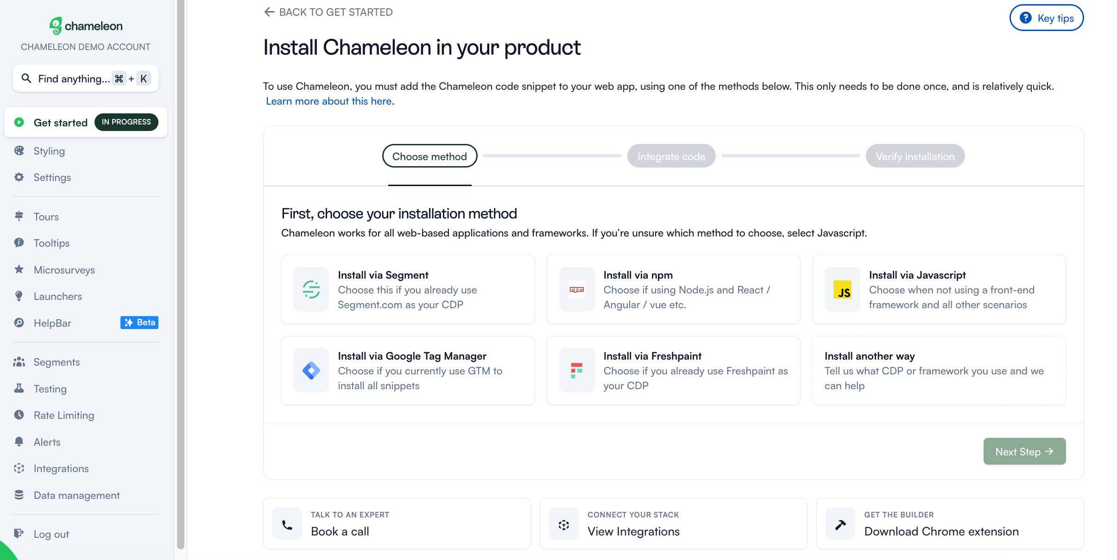Select the Install another way card
The height and width of the screenshot is (560, 1117).
(x=939, y=370)
